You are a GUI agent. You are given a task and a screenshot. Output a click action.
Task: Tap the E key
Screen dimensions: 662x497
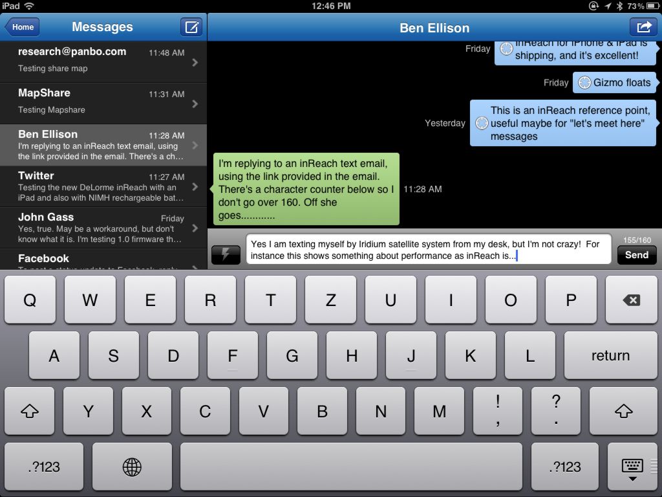(150, 300)
